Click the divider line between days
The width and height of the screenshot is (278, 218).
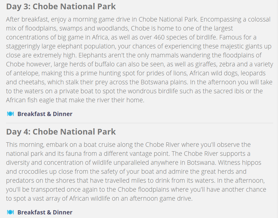(x=139, y=123)
